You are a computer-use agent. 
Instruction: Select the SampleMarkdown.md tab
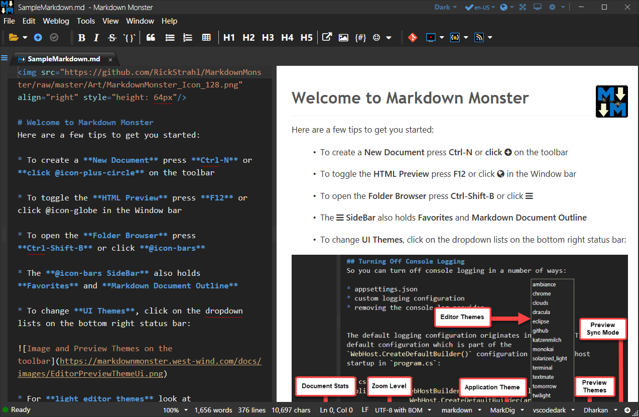tap(63, 59)
